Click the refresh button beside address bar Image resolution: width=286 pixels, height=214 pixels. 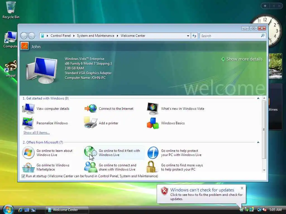click(x=194, y=36)
